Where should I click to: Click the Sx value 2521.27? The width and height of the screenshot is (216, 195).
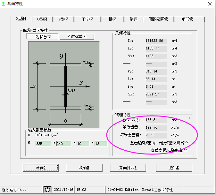(x=156, y=94)
